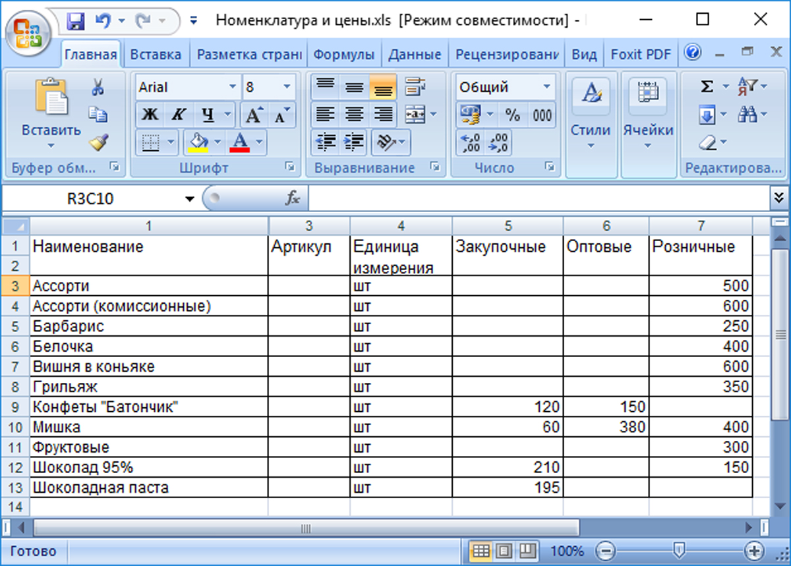791x566 pixels.
Task: Activate the Format Painter brush
Action: point(98,142)
